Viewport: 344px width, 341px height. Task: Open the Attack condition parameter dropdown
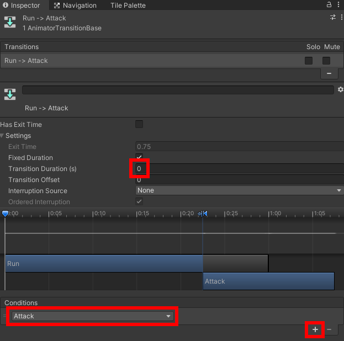93,316
